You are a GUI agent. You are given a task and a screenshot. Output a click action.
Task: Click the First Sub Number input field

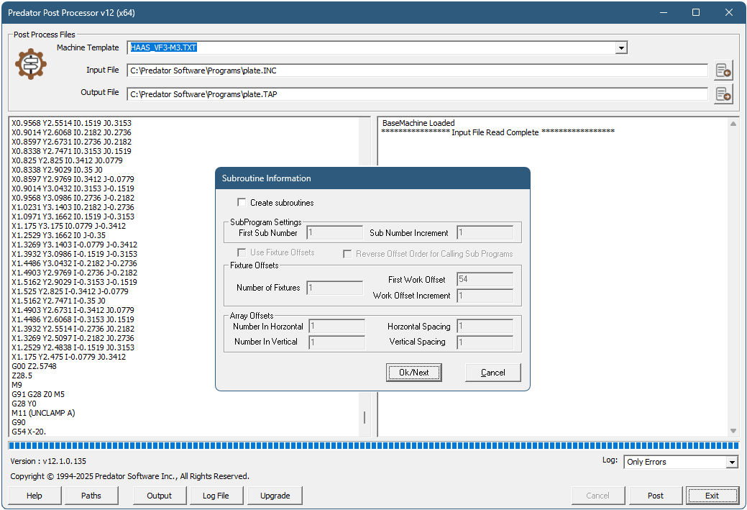pos(334,232)
